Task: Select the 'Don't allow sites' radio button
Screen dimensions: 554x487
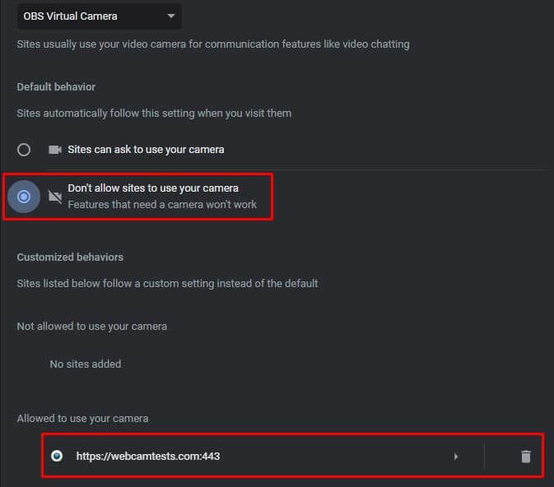Action: point(24,197)
